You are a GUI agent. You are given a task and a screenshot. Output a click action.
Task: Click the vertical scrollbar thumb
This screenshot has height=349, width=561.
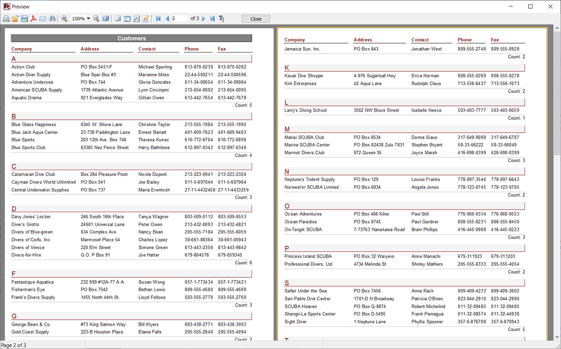pos(557,94)
